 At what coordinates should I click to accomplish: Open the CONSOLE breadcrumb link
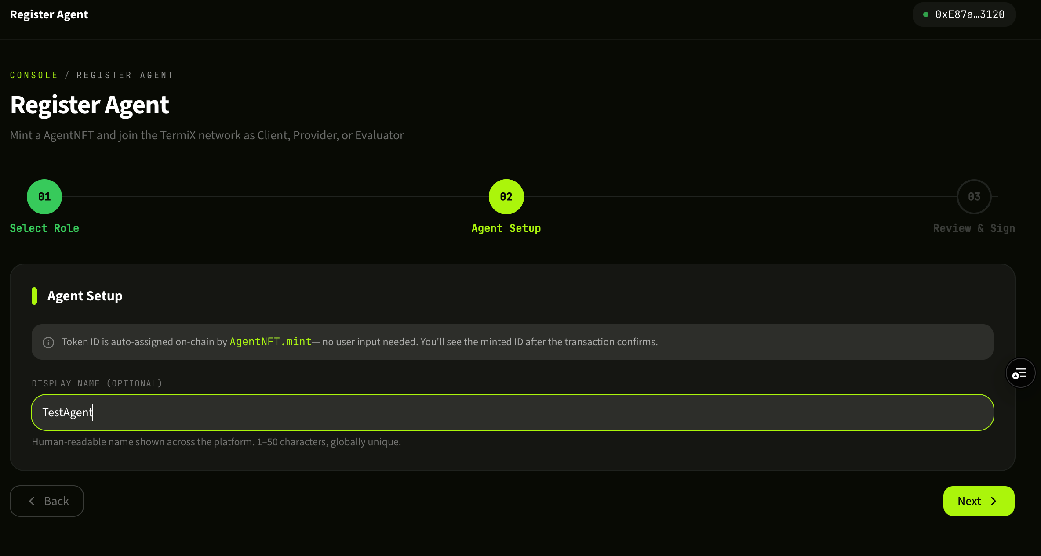34,75
